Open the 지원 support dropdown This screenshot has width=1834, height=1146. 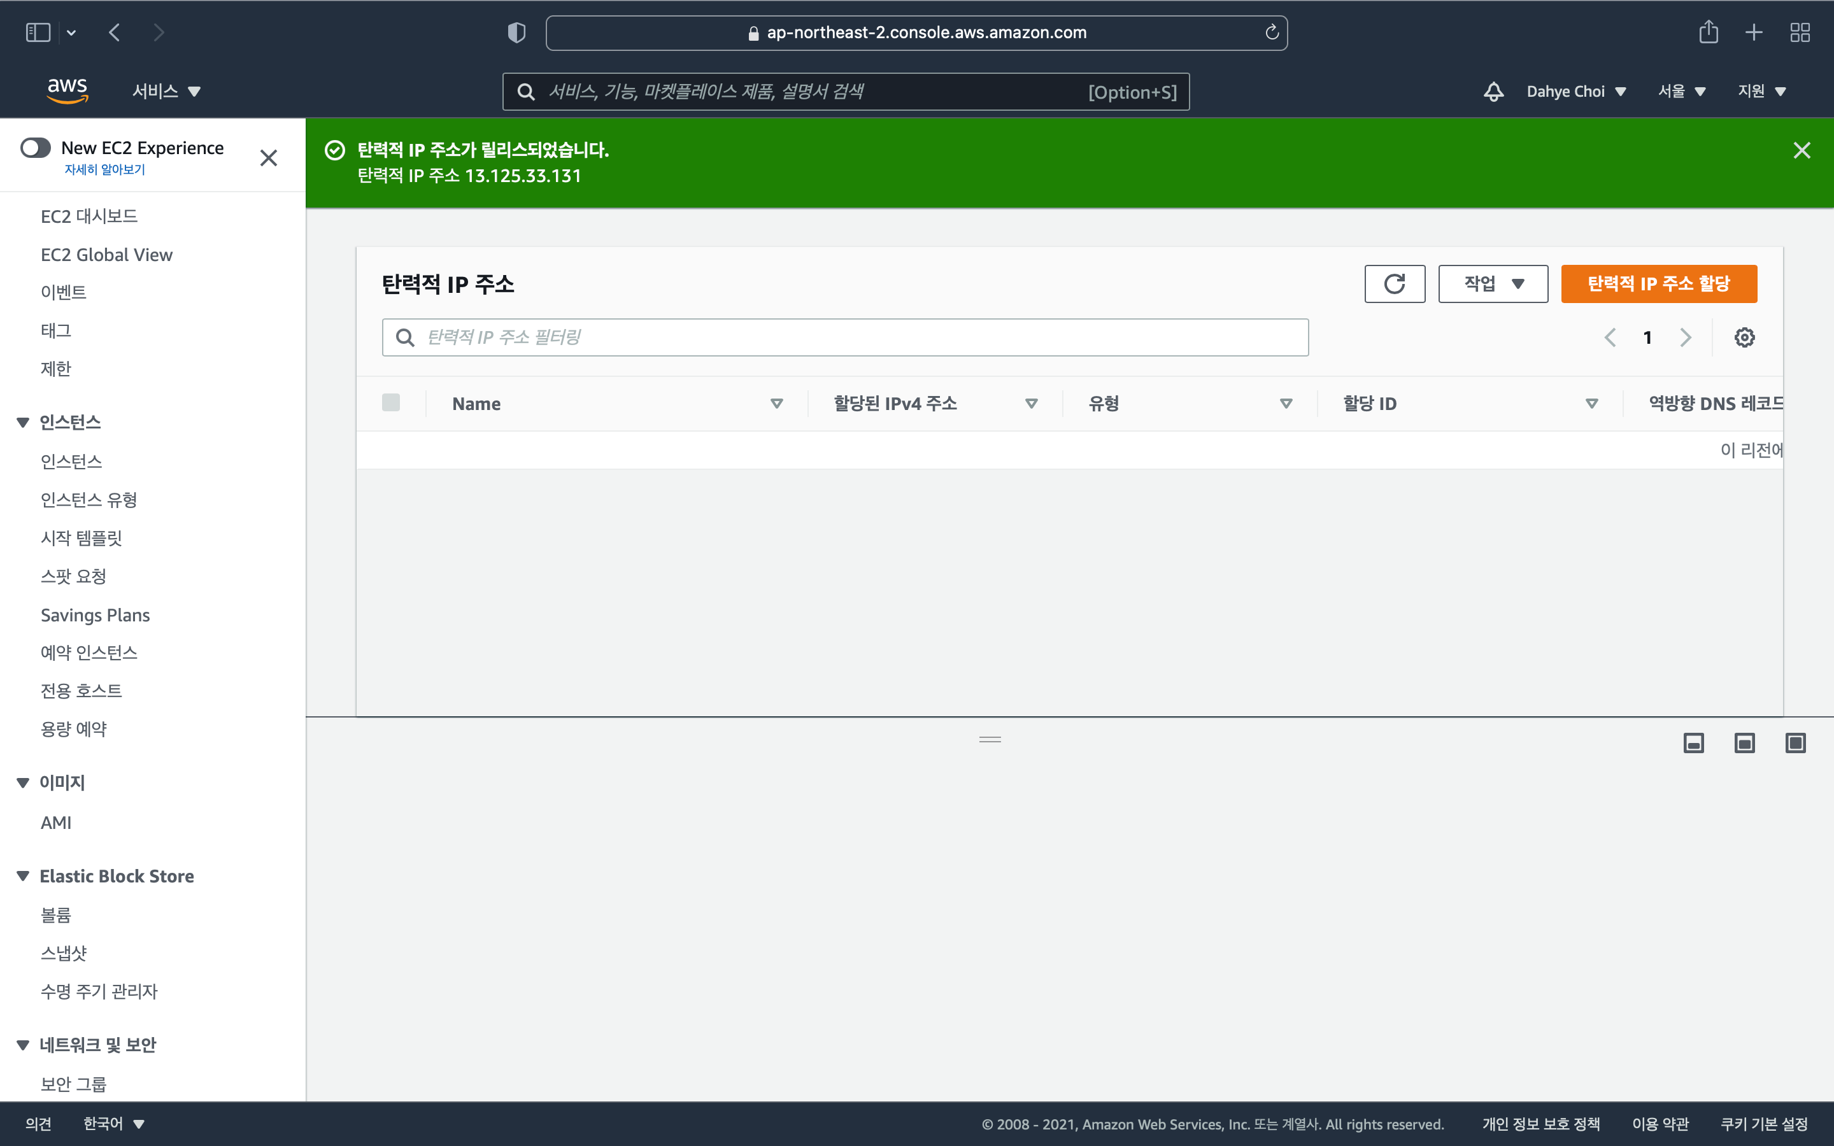click(x=1762, y=92)
